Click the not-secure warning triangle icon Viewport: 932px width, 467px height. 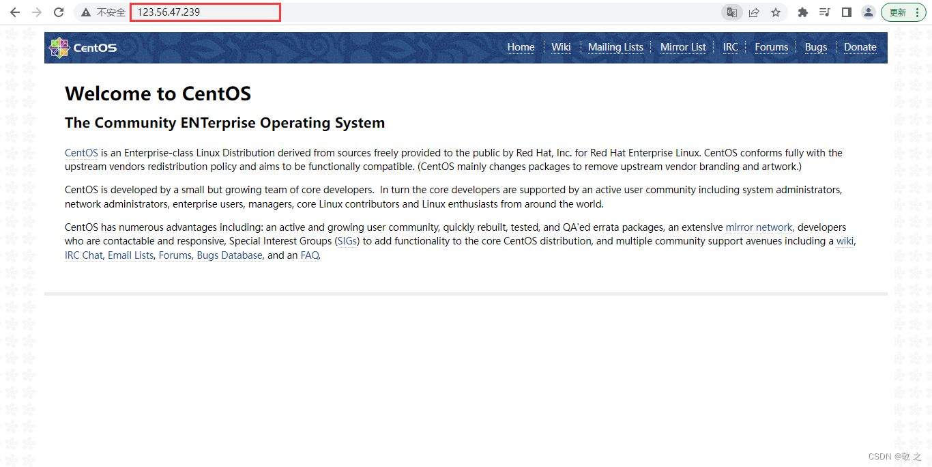(x=85, y=12)
